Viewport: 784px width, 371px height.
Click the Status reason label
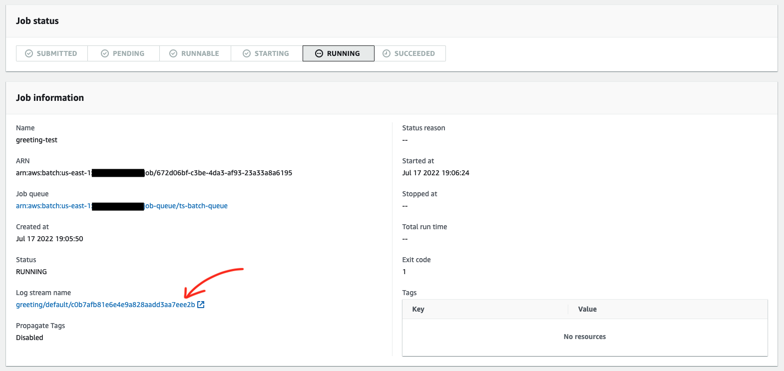[x=424, y=128]
